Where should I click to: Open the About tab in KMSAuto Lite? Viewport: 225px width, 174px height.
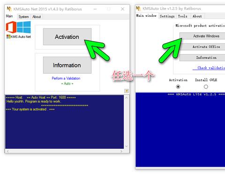(197, 16)
